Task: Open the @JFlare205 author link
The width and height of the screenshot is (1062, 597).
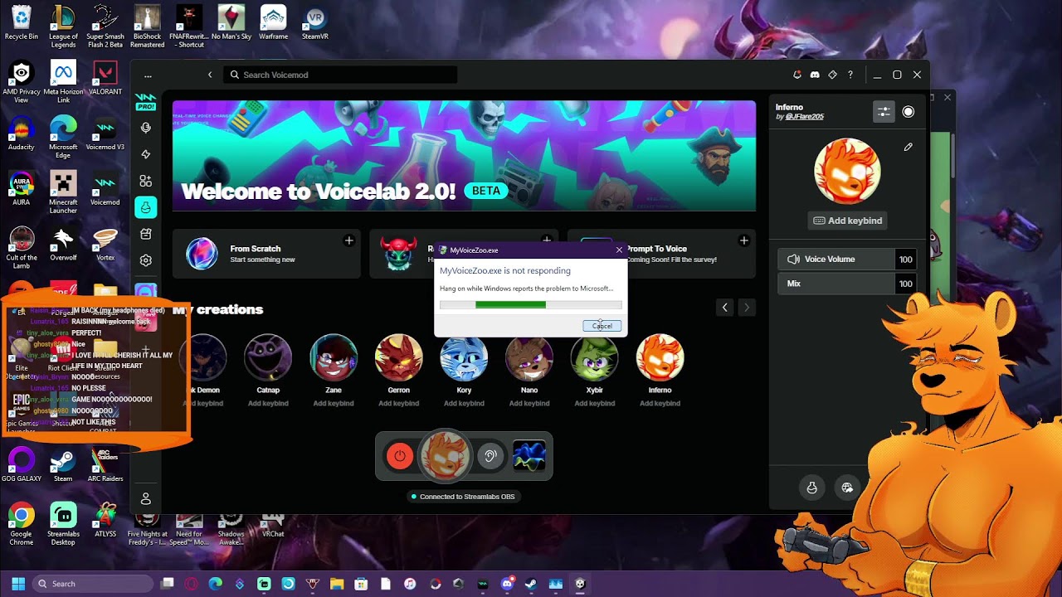Action: [x=805, y=117]
